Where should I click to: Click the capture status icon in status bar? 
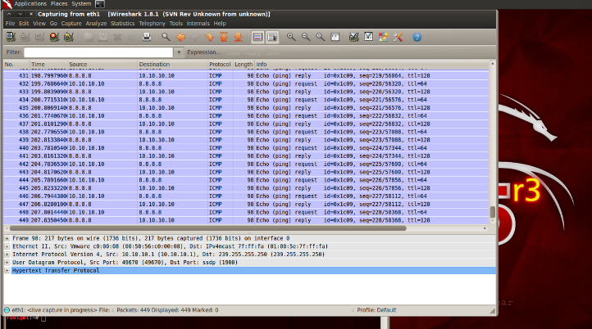pos(7,310)
